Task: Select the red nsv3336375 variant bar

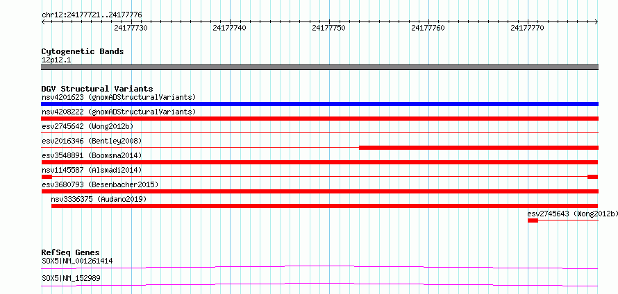Action: point(325,206)
